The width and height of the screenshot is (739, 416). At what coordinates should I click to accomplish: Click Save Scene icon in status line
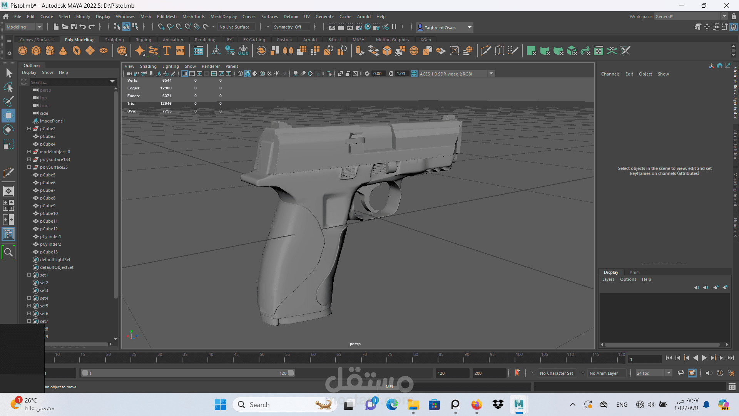(x=74, y=27)
